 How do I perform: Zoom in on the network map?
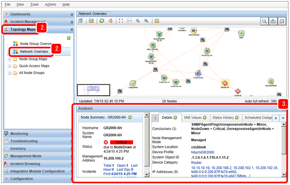coord(146,21)
